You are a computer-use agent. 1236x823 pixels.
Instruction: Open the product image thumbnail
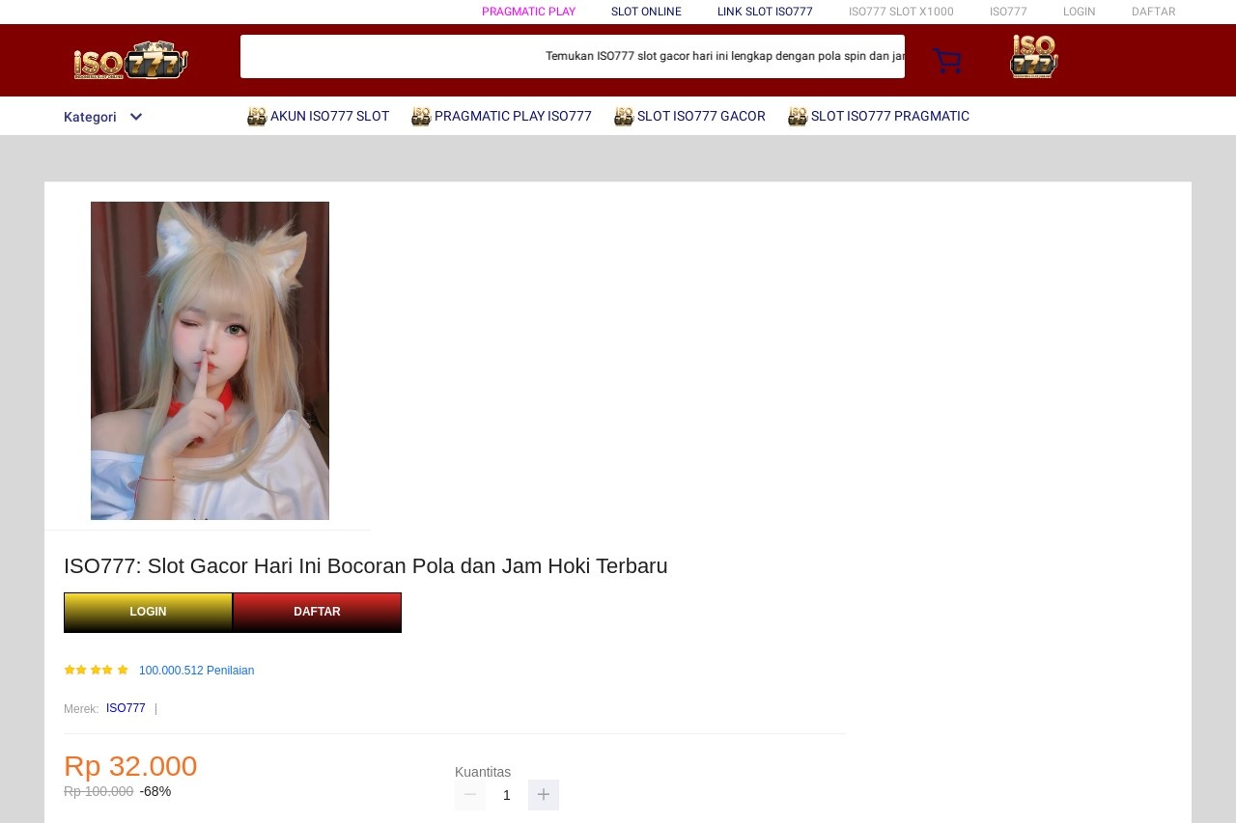tap(210, 361)
